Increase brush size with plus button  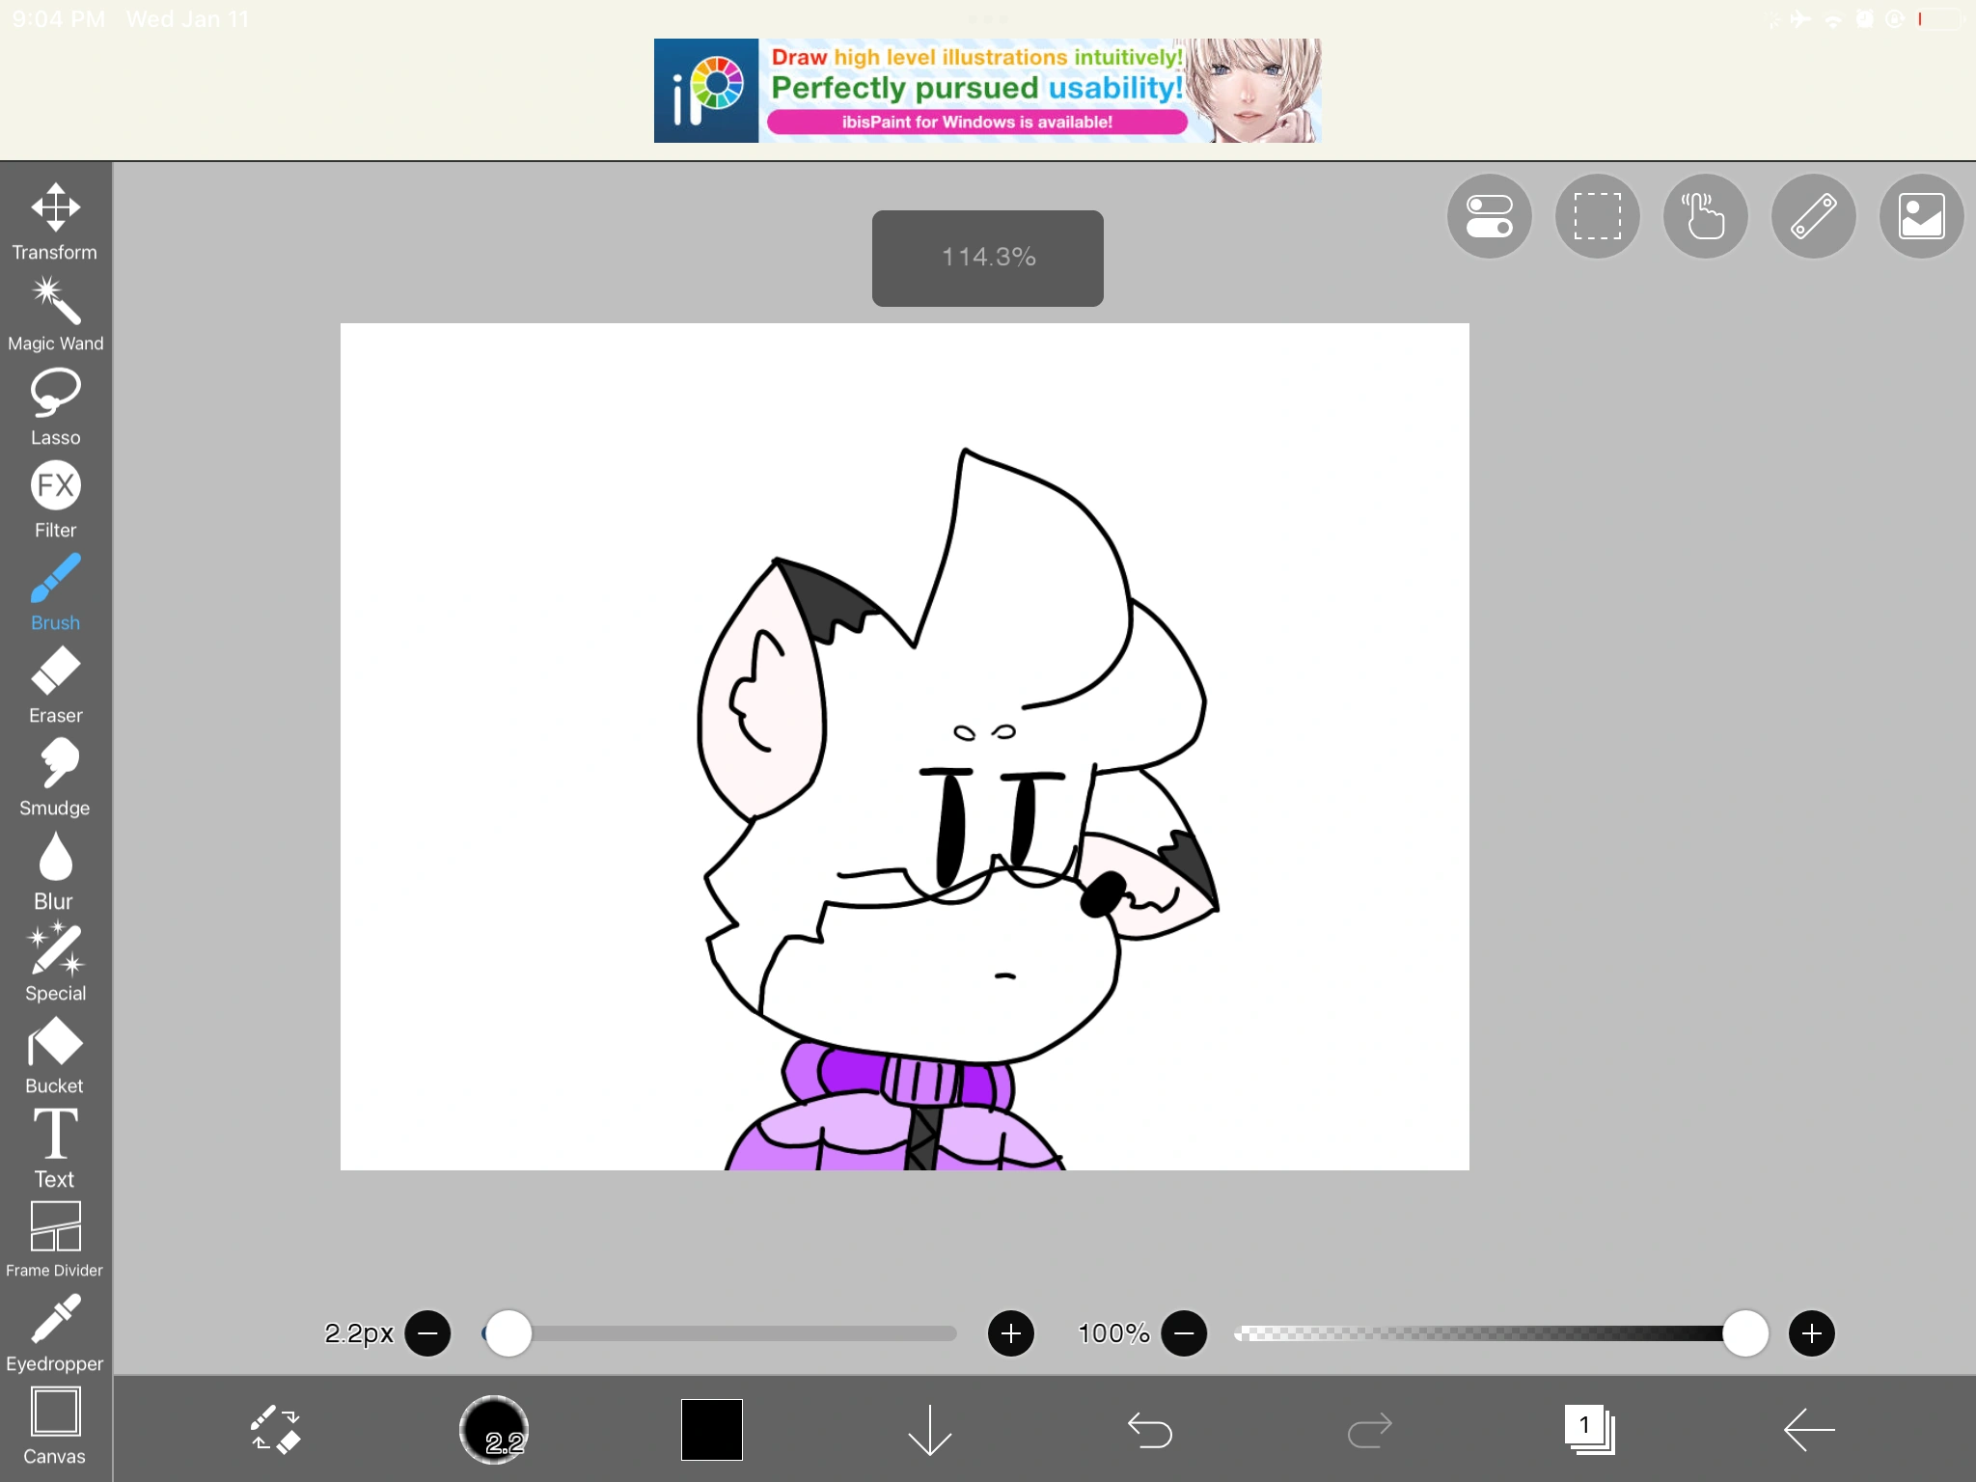pos(1010,1333)
